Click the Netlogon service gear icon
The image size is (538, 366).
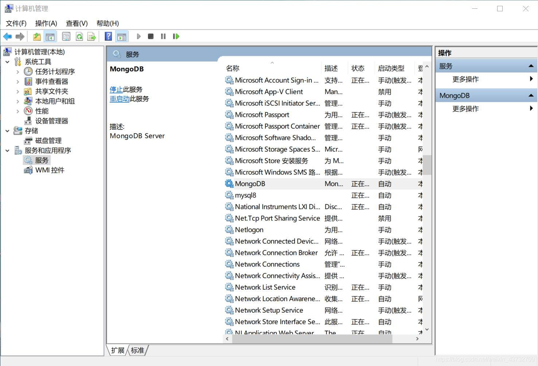[229, 230]
